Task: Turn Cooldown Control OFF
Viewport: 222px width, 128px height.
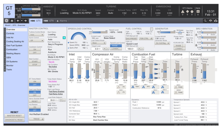Action: click(x=35, y=53)
